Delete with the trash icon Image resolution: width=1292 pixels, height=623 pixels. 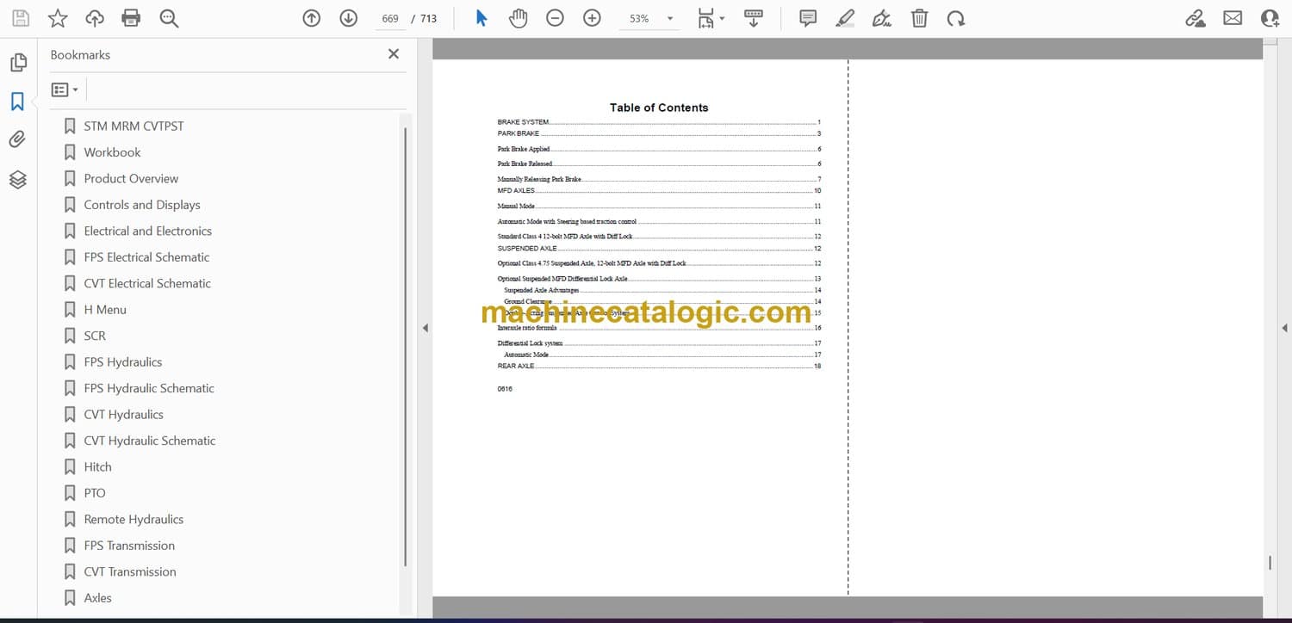click(x=920, y=18)
